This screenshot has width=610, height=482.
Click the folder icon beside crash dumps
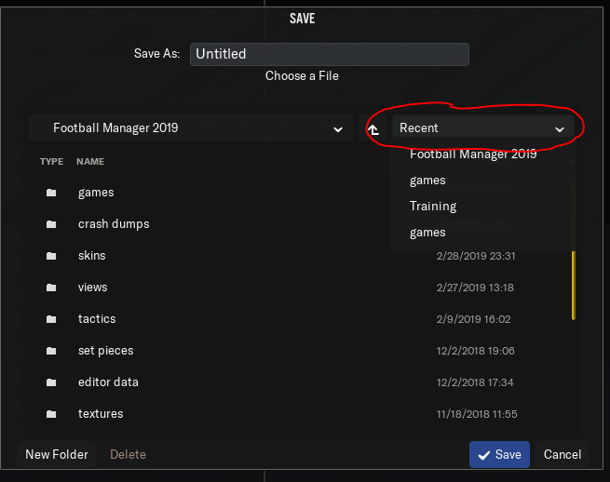(x=51, y=224)
